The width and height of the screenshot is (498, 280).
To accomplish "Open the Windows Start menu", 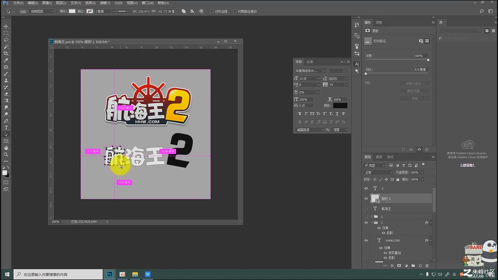I will [7, 274].
